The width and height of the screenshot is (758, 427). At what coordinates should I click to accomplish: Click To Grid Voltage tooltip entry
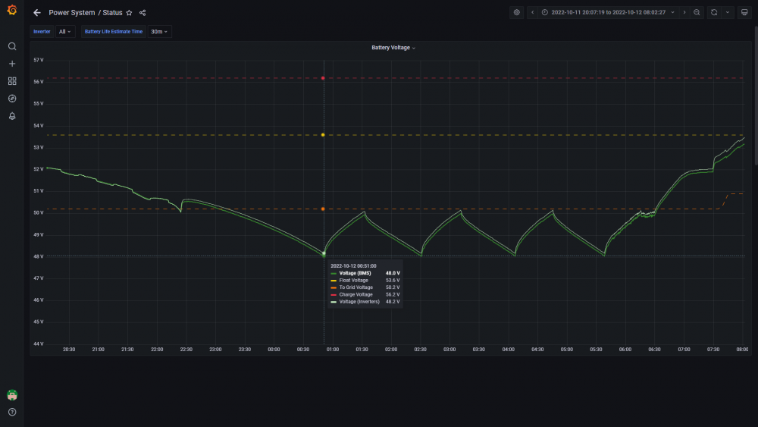365,287
